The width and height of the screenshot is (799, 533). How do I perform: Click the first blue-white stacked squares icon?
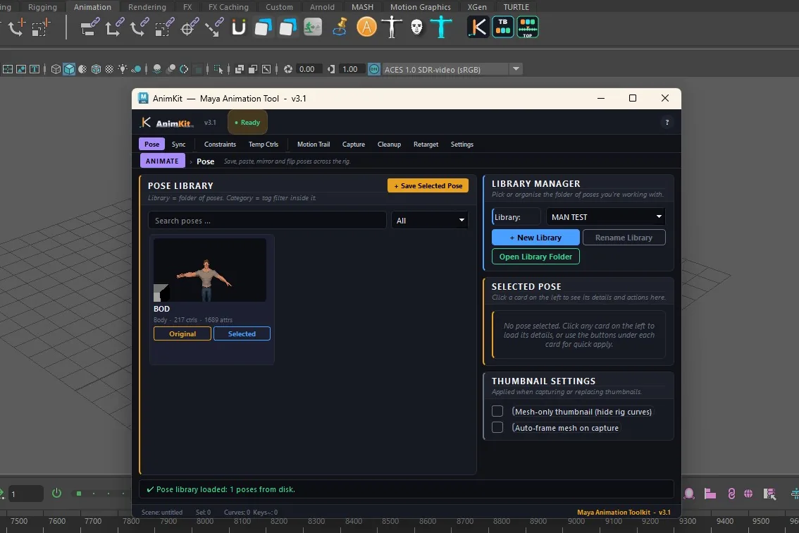point(263,27)
